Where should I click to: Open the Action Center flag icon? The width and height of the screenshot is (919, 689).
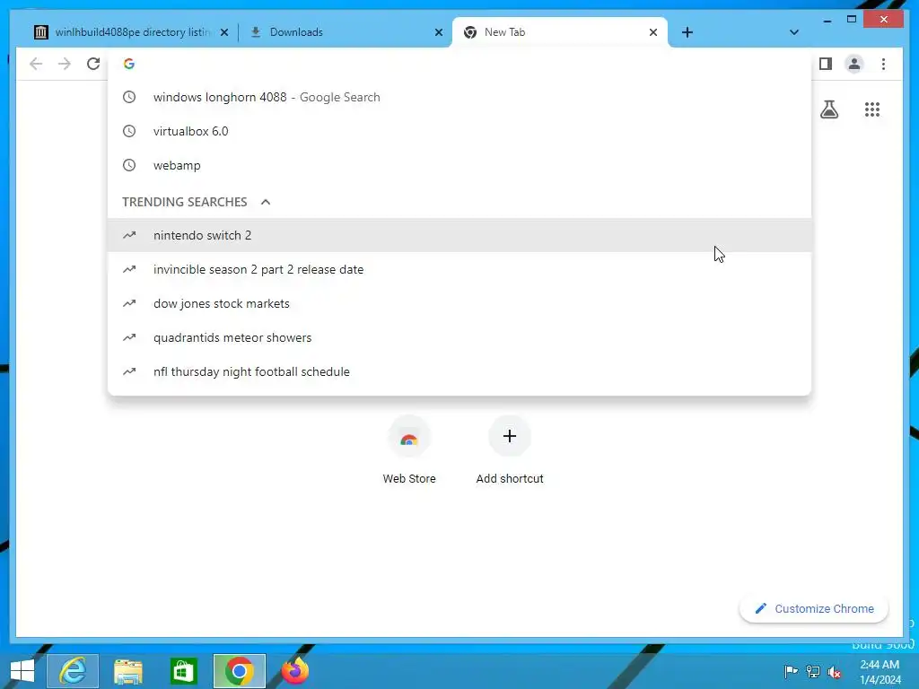coord(791,671)
